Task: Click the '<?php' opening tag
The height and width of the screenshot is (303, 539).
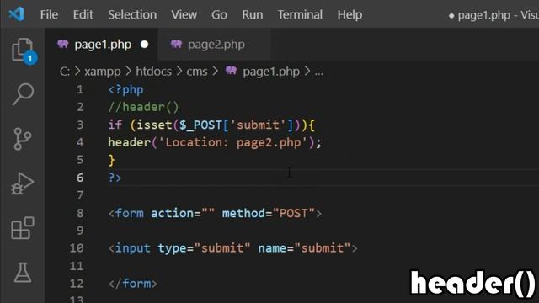Action: click(x=125, y=90)
